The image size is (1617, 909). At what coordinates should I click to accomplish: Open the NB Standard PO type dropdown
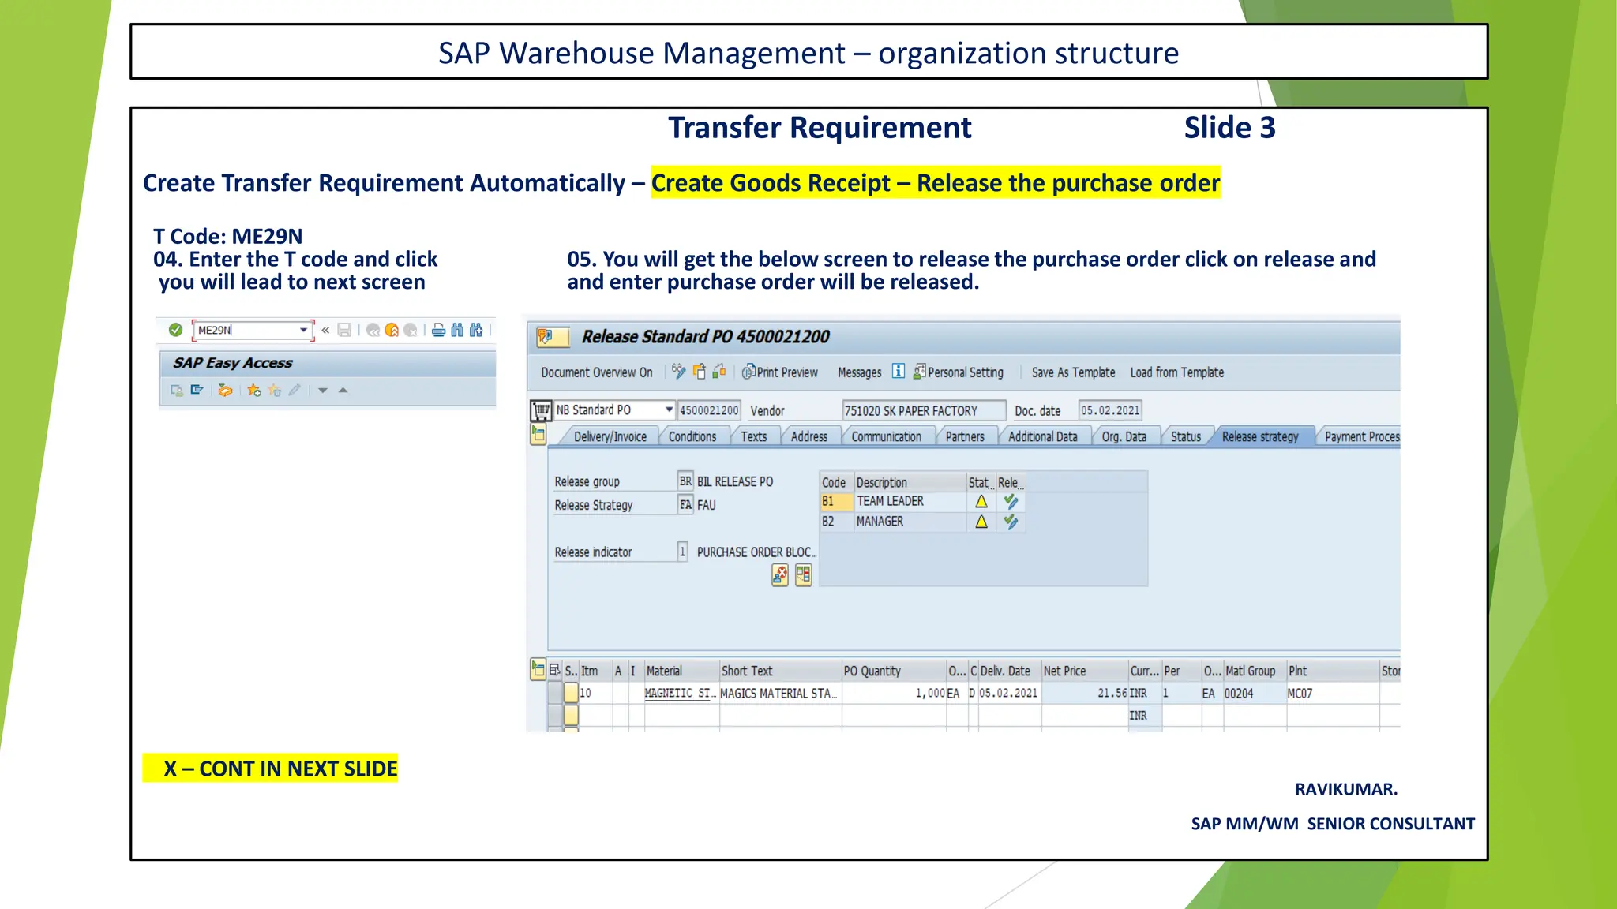point(669,410)
